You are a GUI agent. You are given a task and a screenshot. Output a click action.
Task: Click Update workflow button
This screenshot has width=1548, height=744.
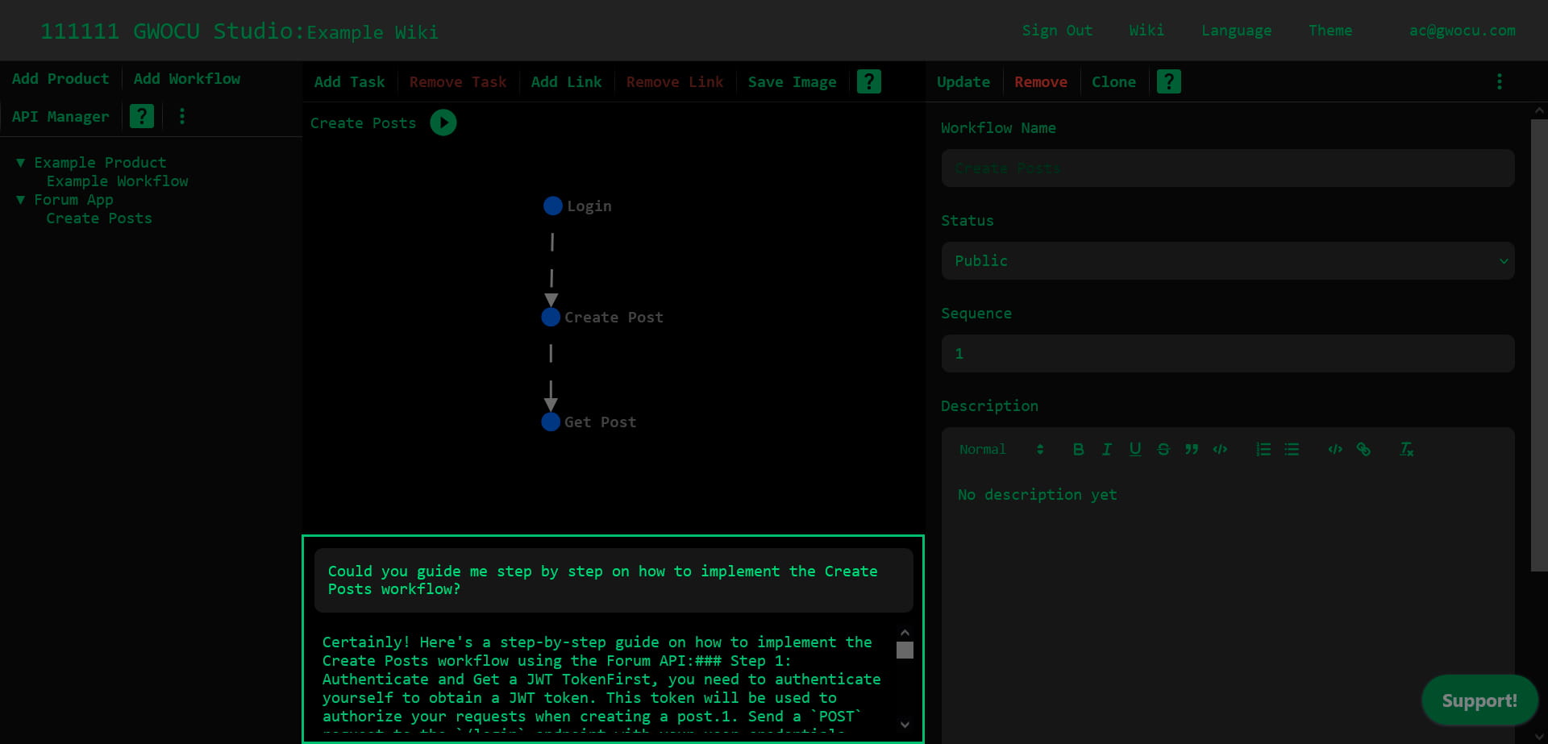coord(963,81)
